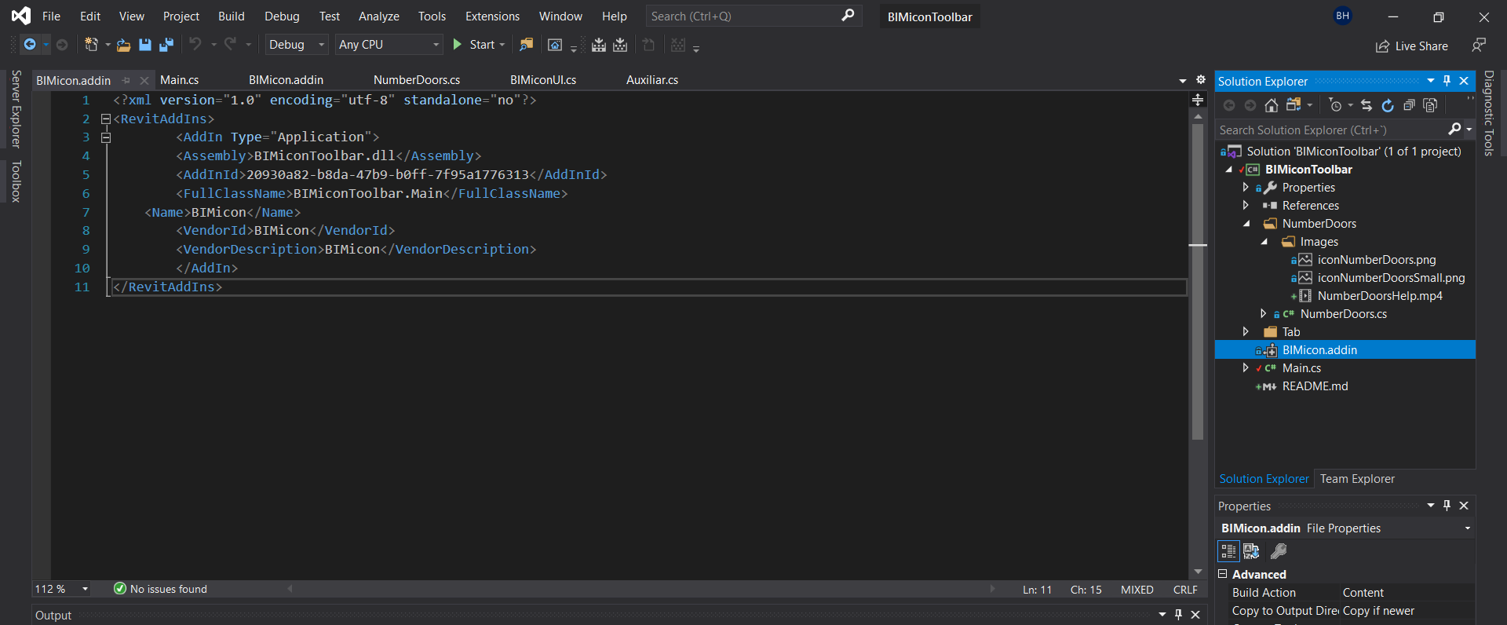
Task: Refresh the Solution Explorer view
Action: click(1388, 105)
